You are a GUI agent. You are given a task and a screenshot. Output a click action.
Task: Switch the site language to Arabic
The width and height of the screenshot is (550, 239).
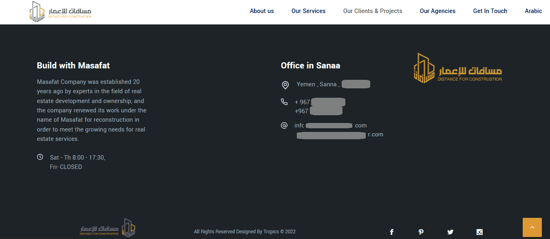(x=533, y=11)
